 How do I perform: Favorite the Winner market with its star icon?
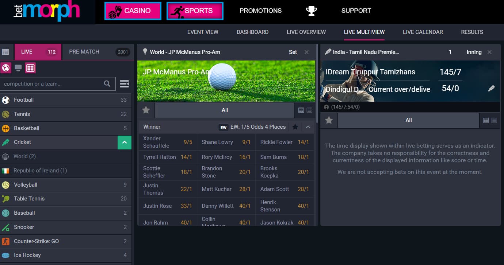pyautogui.click(x=295, y=127)
